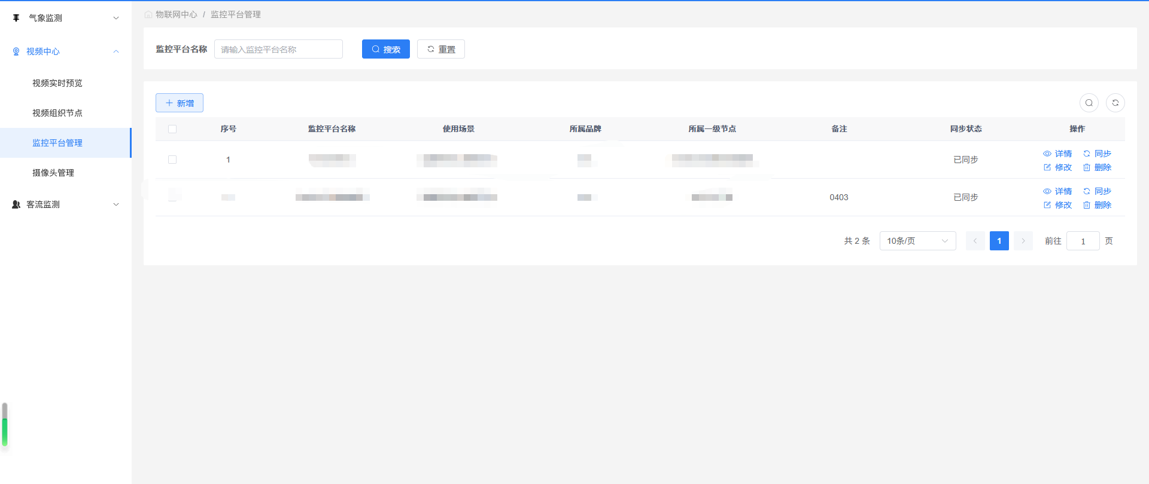Click the 重置 button

[x=441, y=49]
